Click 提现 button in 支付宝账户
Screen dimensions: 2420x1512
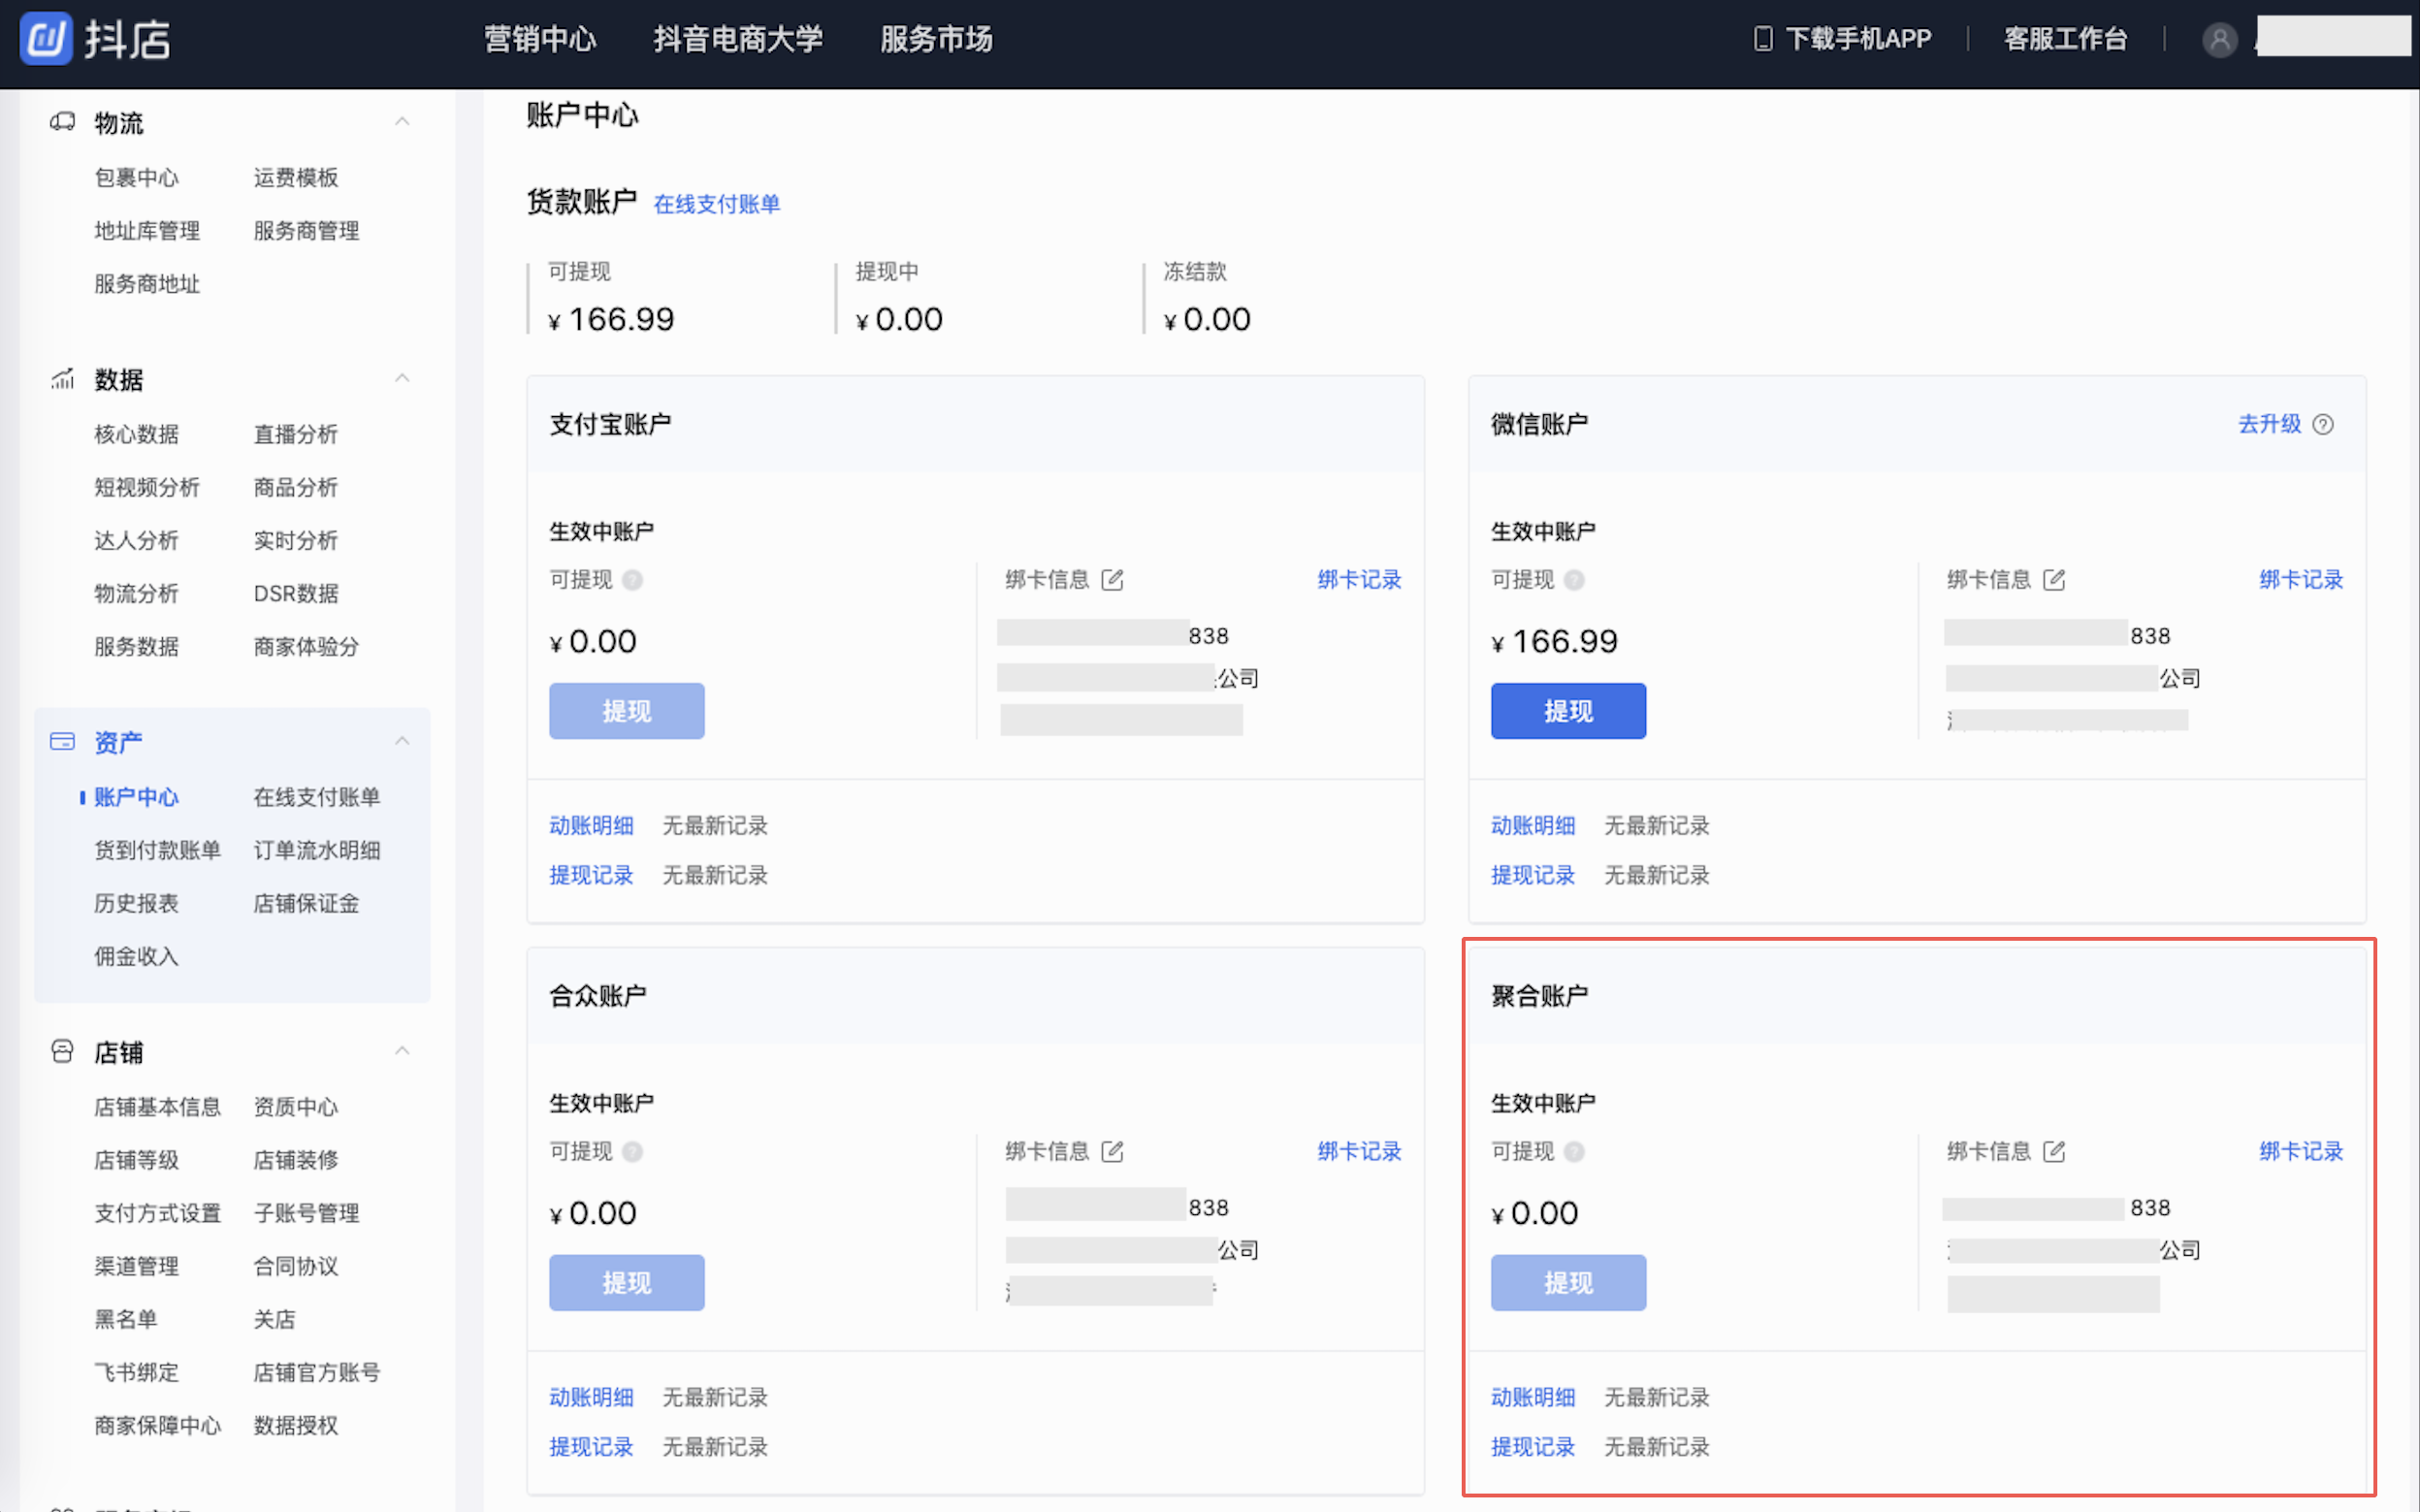point(626,711)
